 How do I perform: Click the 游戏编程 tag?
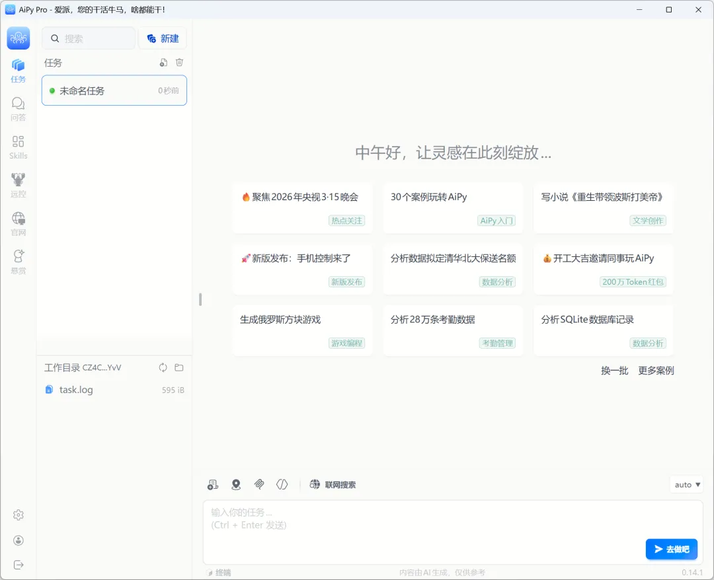346,344
